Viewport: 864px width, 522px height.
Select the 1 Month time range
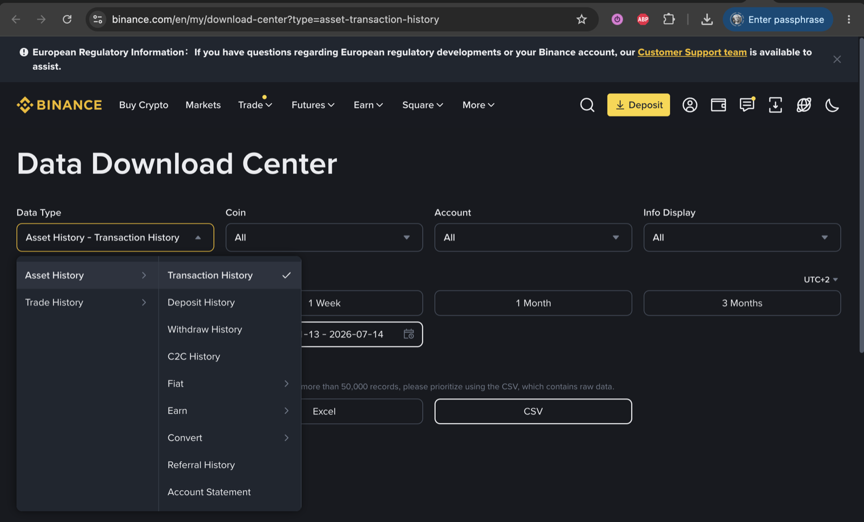pyautogui.click(x=533, y=303)
